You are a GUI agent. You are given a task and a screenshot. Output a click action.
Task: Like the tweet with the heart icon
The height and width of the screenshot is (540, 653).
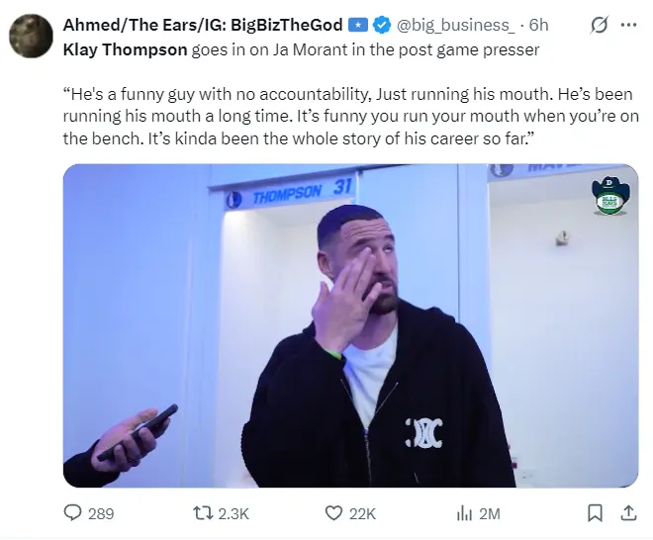(334, 513)
